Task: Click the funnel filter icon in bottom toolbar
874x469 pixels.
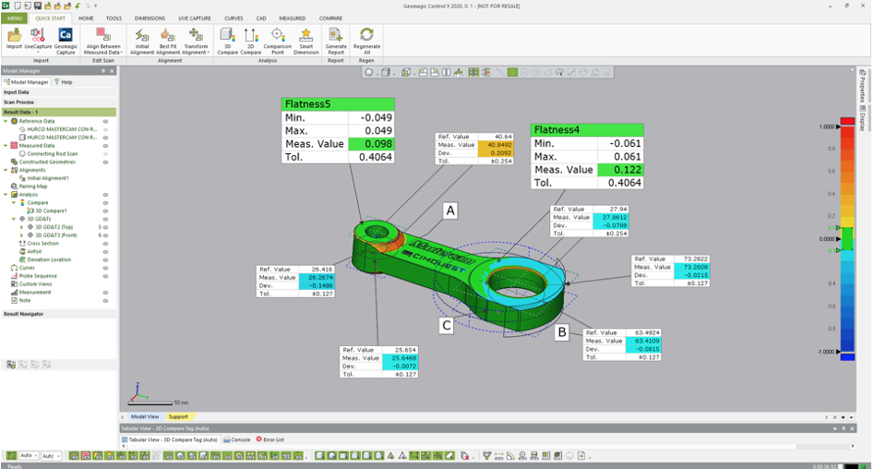Action: (486, 456)
